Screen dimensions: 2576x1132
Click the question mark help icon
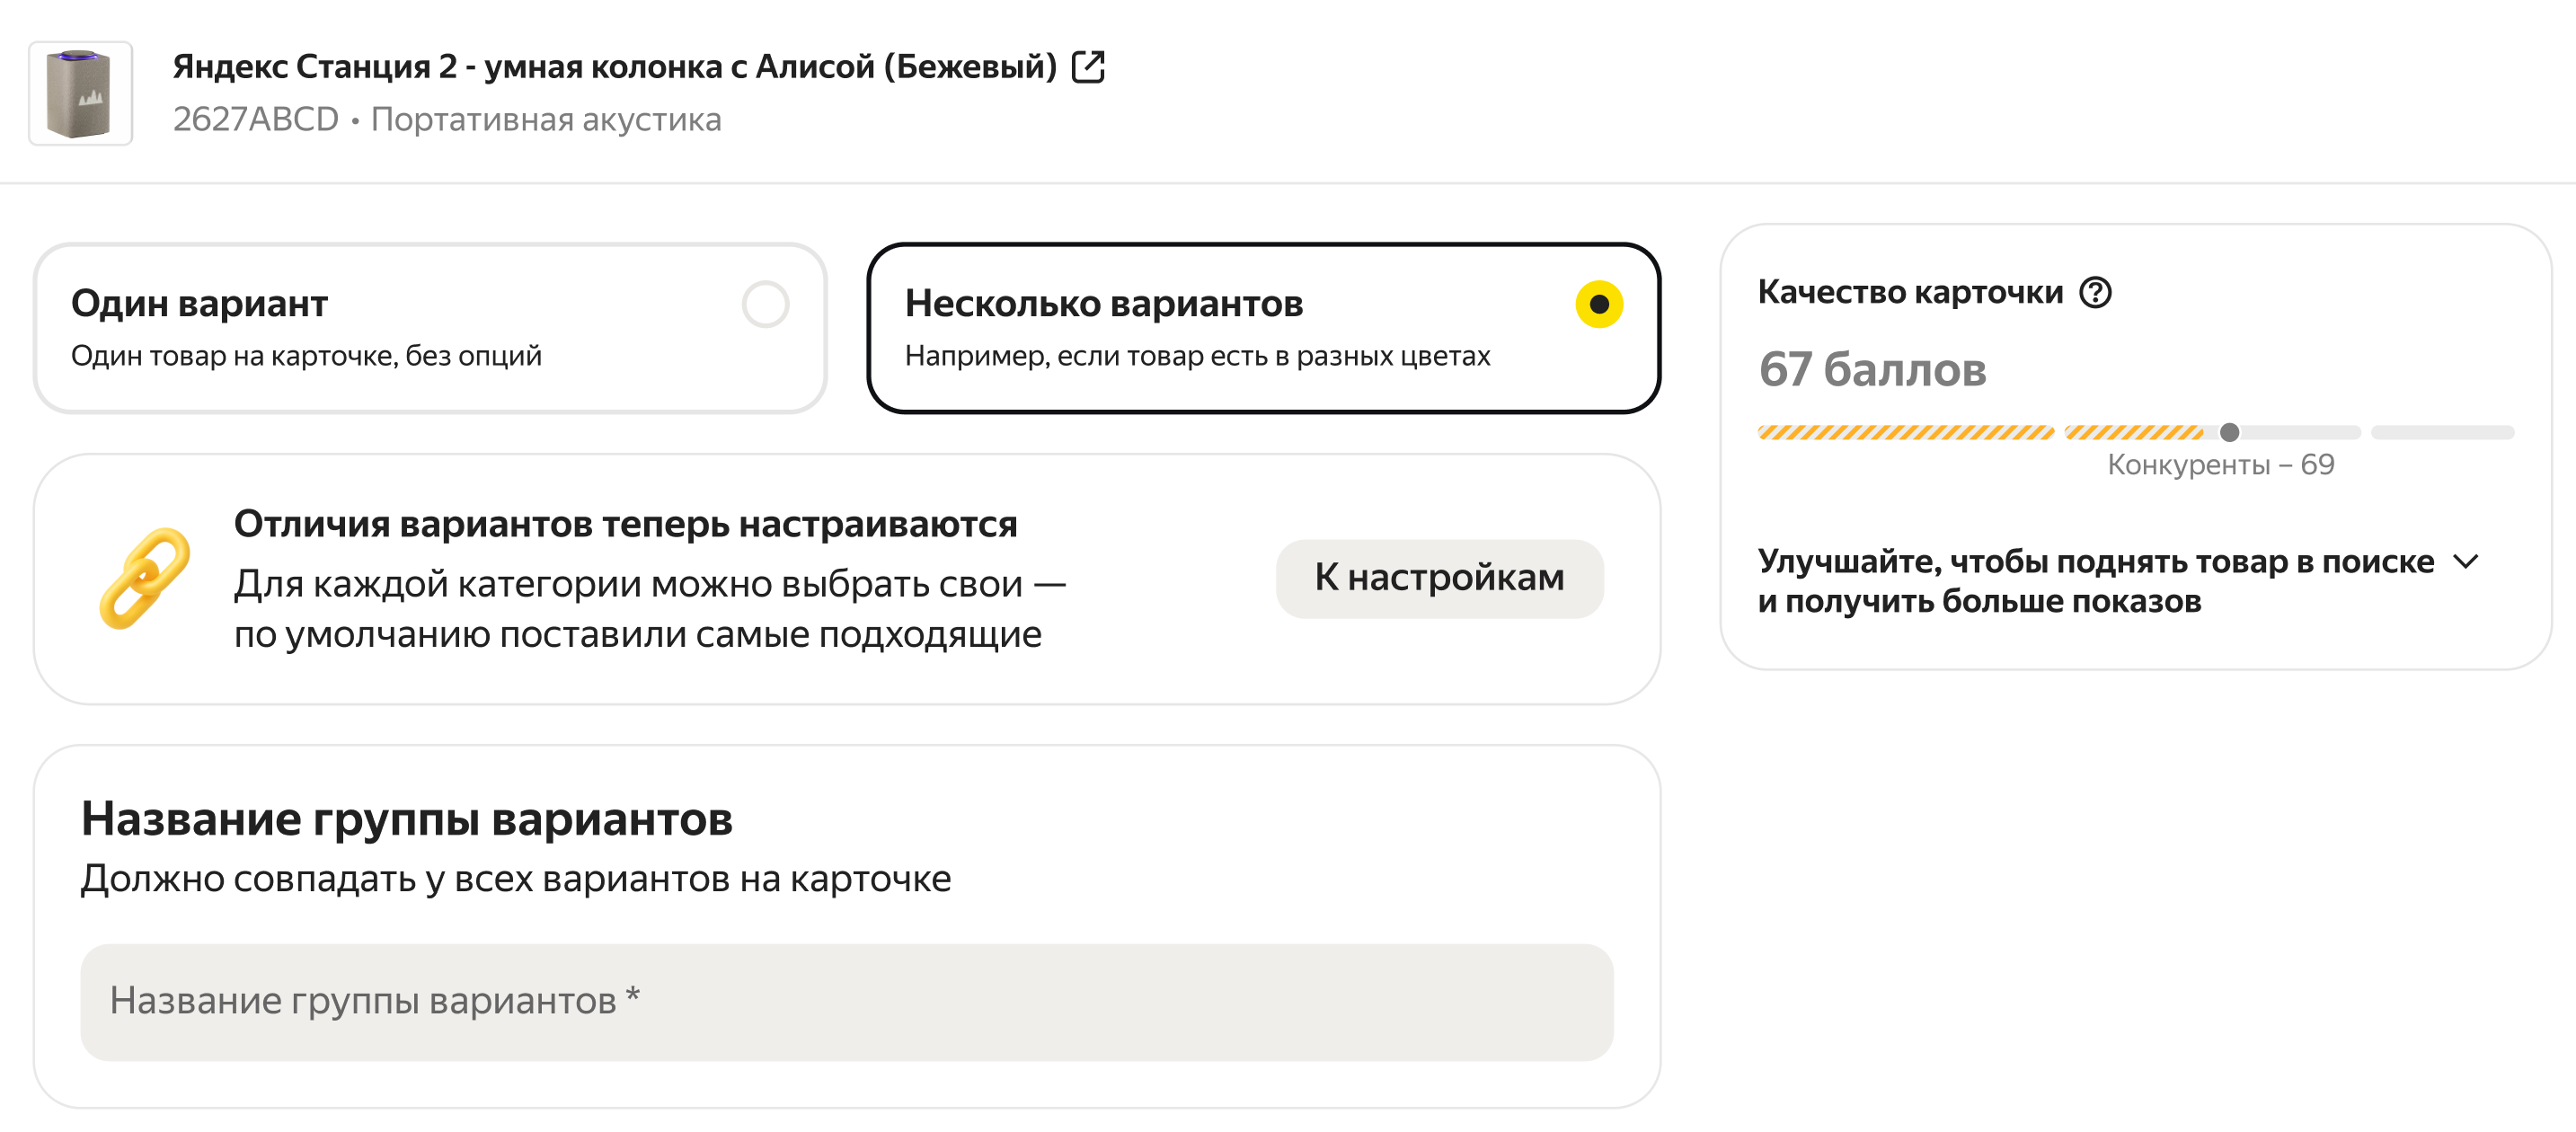[2095, 292]
